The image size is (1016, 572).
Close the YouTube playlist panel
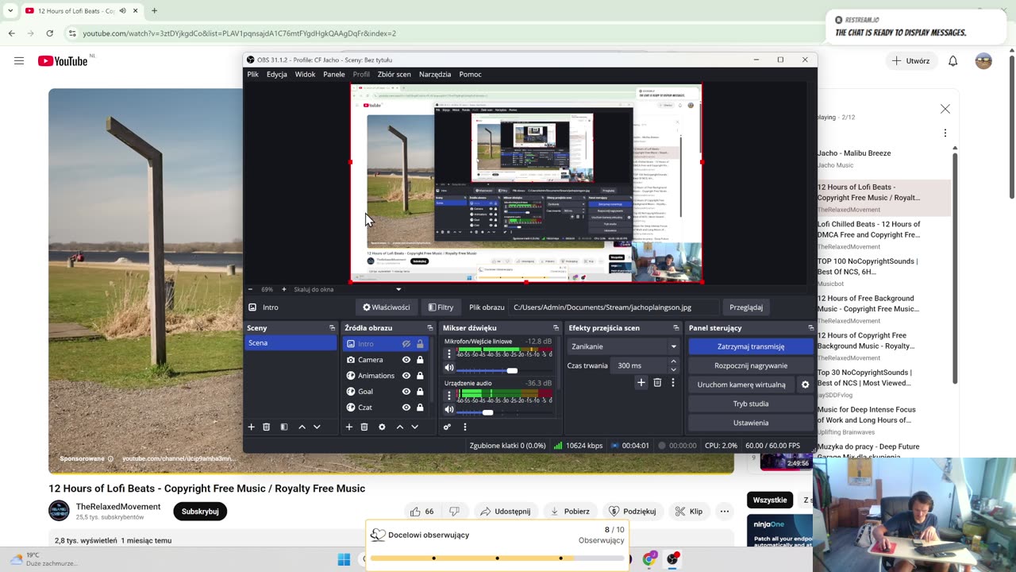coord(945,109)
